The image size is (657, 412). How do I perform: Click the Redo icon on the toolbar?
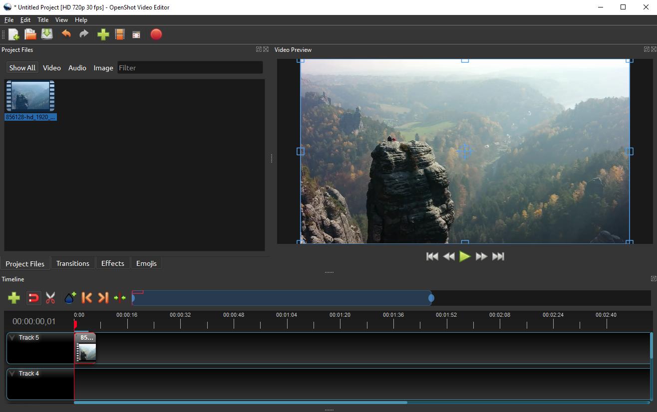[x=83, y=34]
